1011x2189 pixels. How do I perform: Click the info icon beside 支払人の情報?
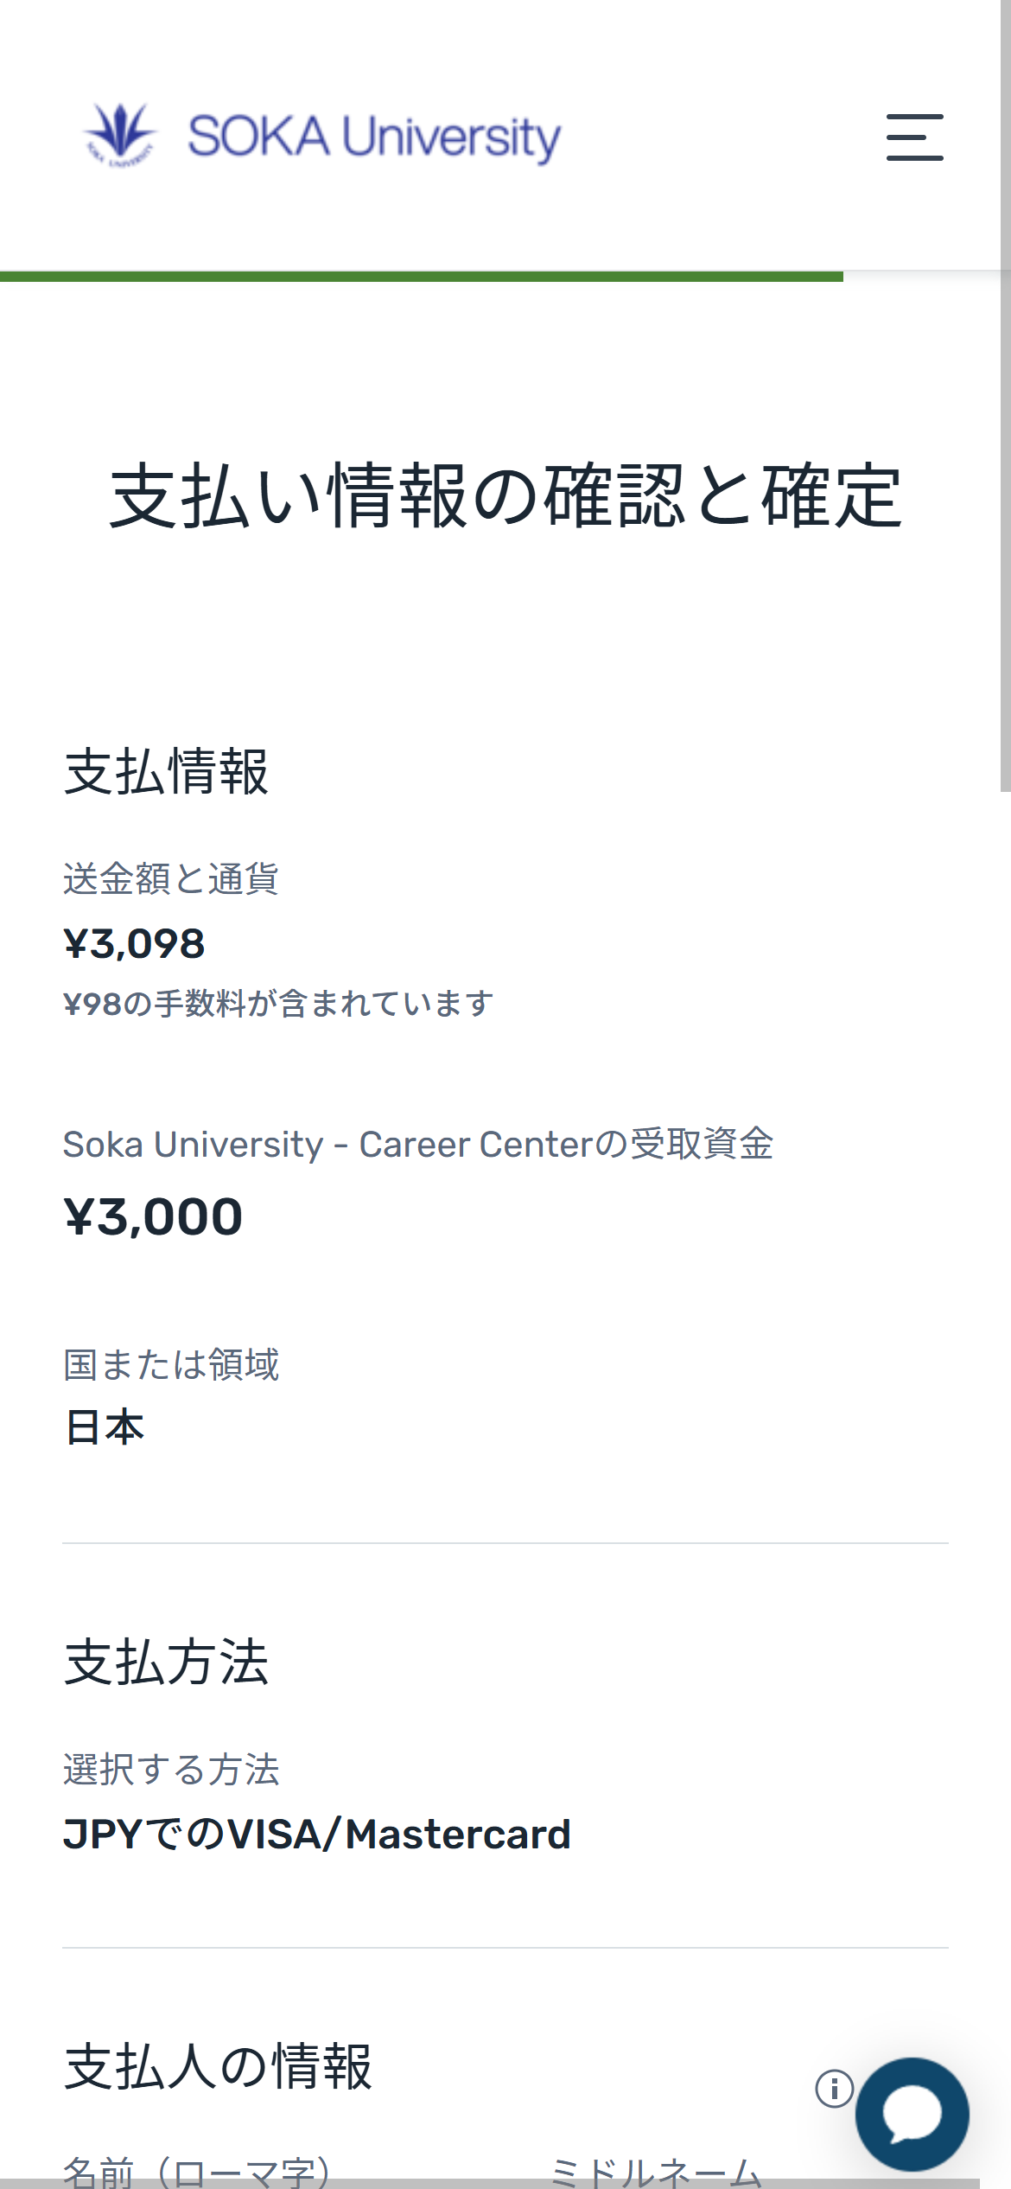(x=834, y=2089)
